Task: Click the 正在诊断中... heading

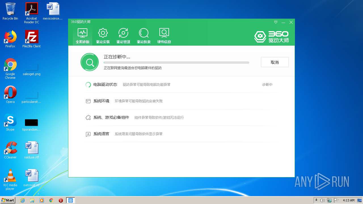Action: 117,57
